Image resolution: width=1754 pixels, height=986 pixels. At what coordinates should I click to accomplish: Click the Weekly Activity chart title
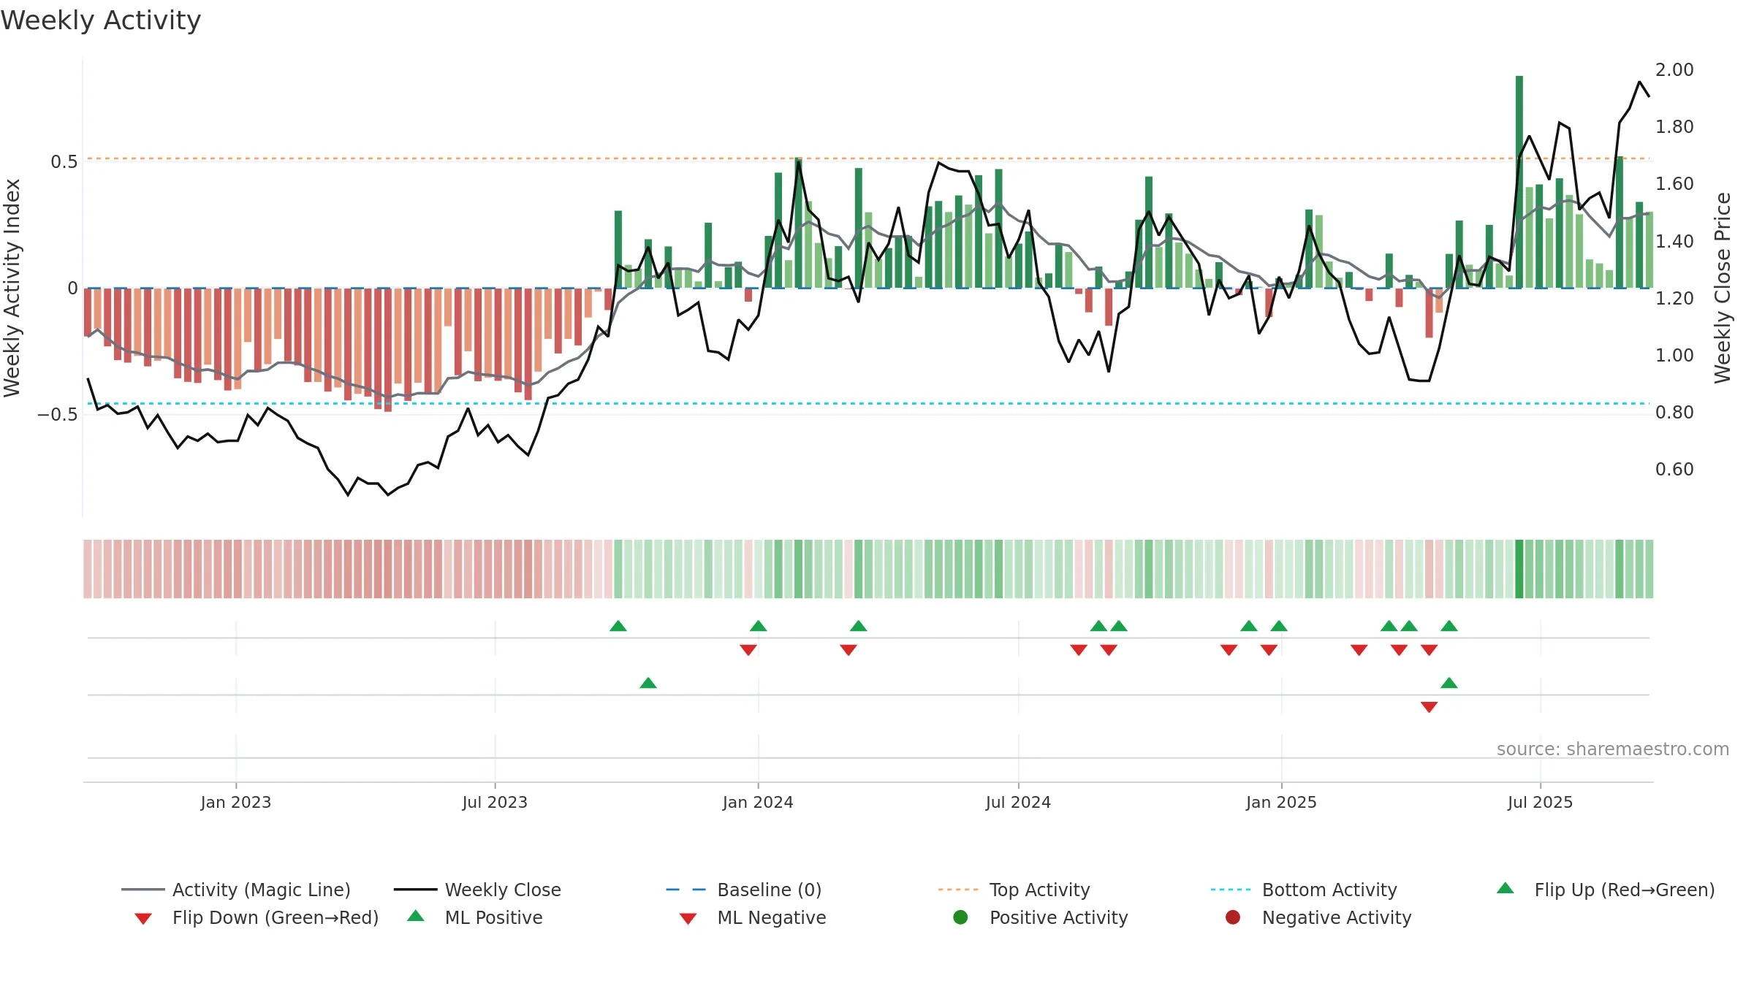101,20
